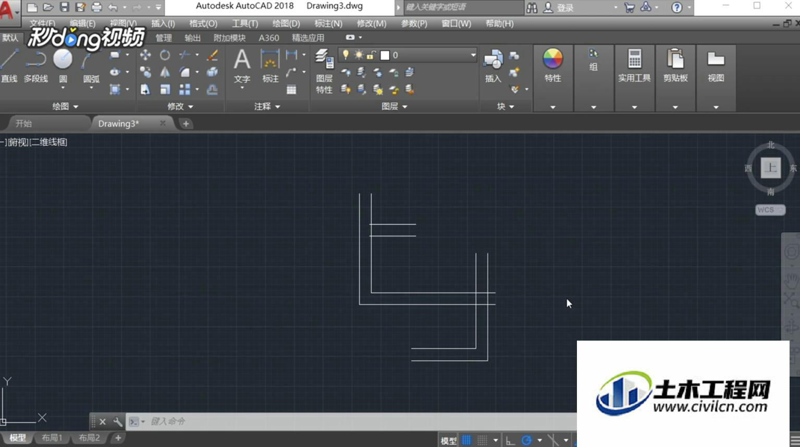Click the Rotate tool icon
The width and height of the screenshot is (800, 447).
pyautogui.click(x=165, y=55)
